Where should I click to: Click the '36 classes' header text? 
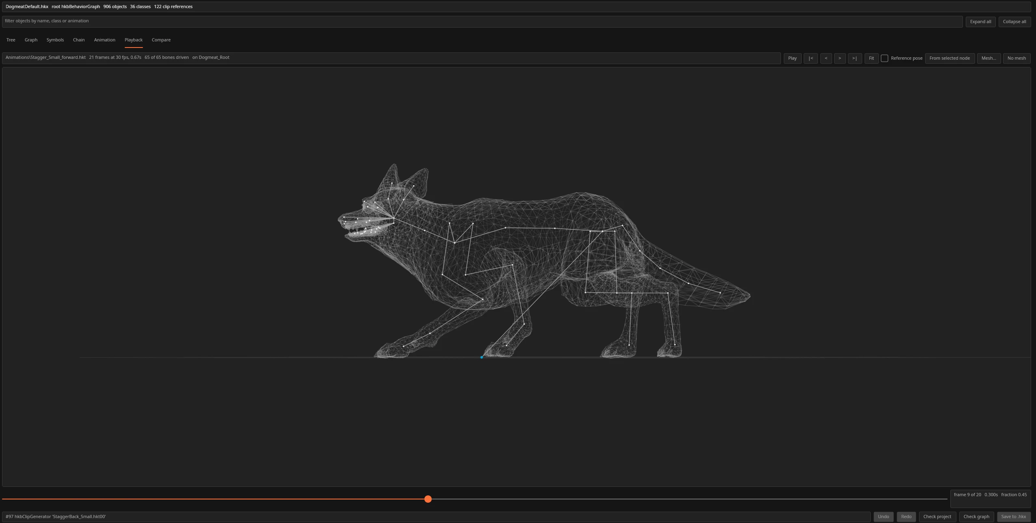[140, 6]
